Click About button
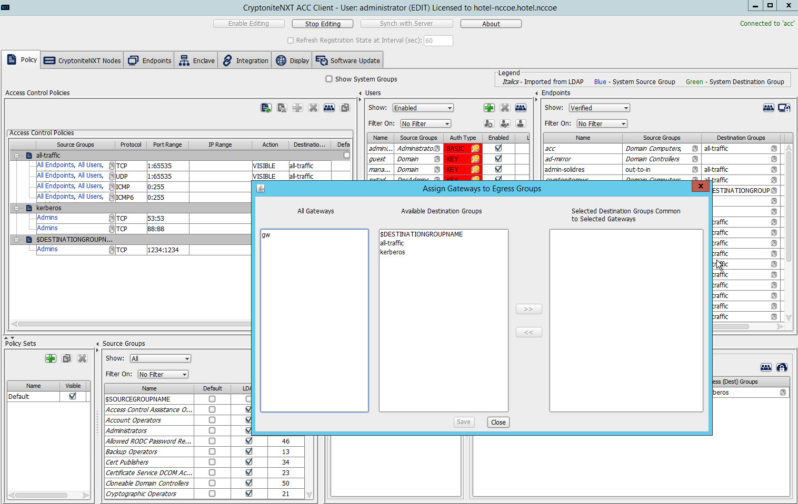798x504 pixels. coord(491,24)
